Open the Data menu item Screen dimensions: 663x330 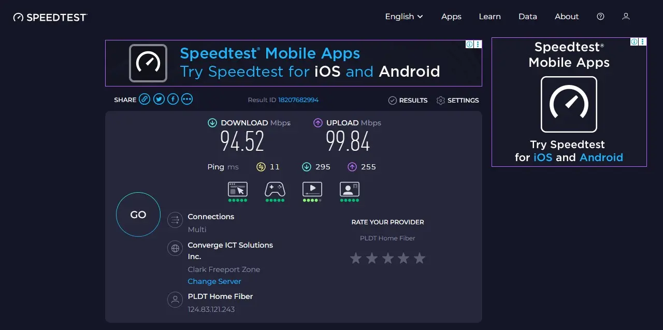click(527, 17)
